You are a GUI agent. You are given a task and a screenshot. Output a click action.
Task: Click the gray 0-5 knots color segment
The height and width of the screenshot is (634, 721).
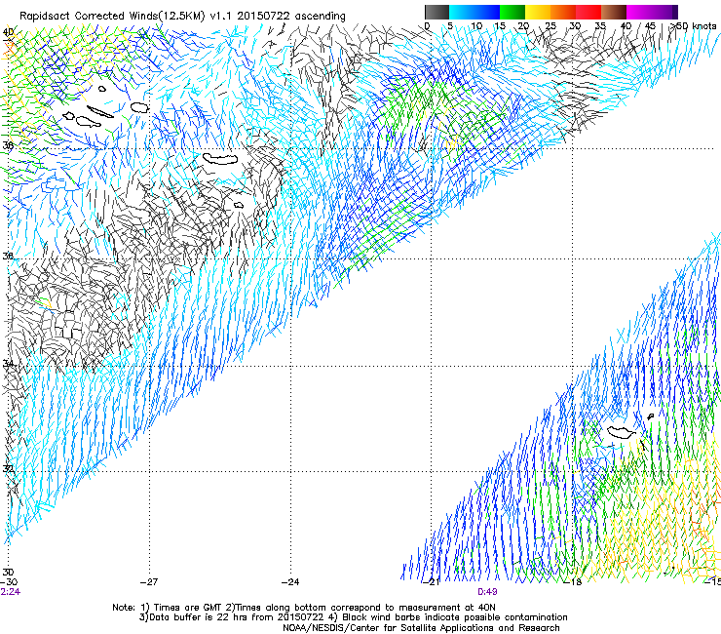tap(436, 12)
